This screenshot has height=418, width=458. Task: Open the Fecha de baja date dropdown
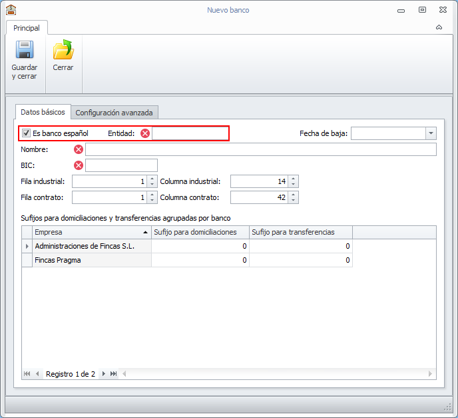pos(431,133)
